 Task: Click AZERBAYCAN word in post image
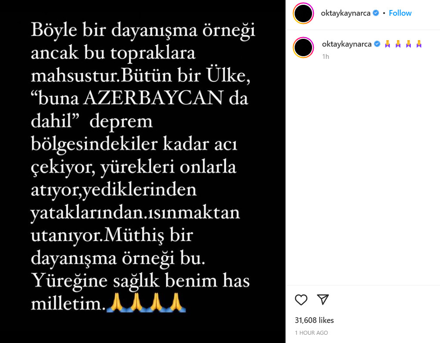(154, 98)
